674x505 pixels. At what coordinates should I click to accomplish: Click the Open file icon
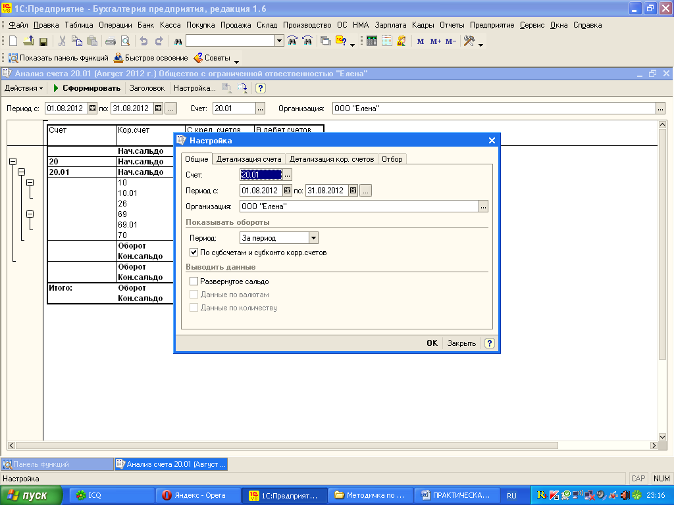[28, 41]
